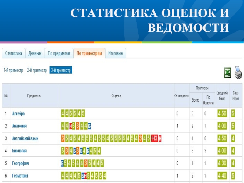Open the Анатомия subject link

(19, 126)
